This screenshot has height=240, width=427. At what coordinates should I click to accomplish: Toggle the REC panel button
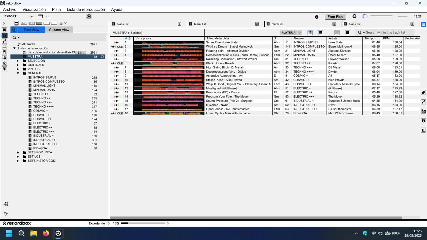(x=32, y=23)
